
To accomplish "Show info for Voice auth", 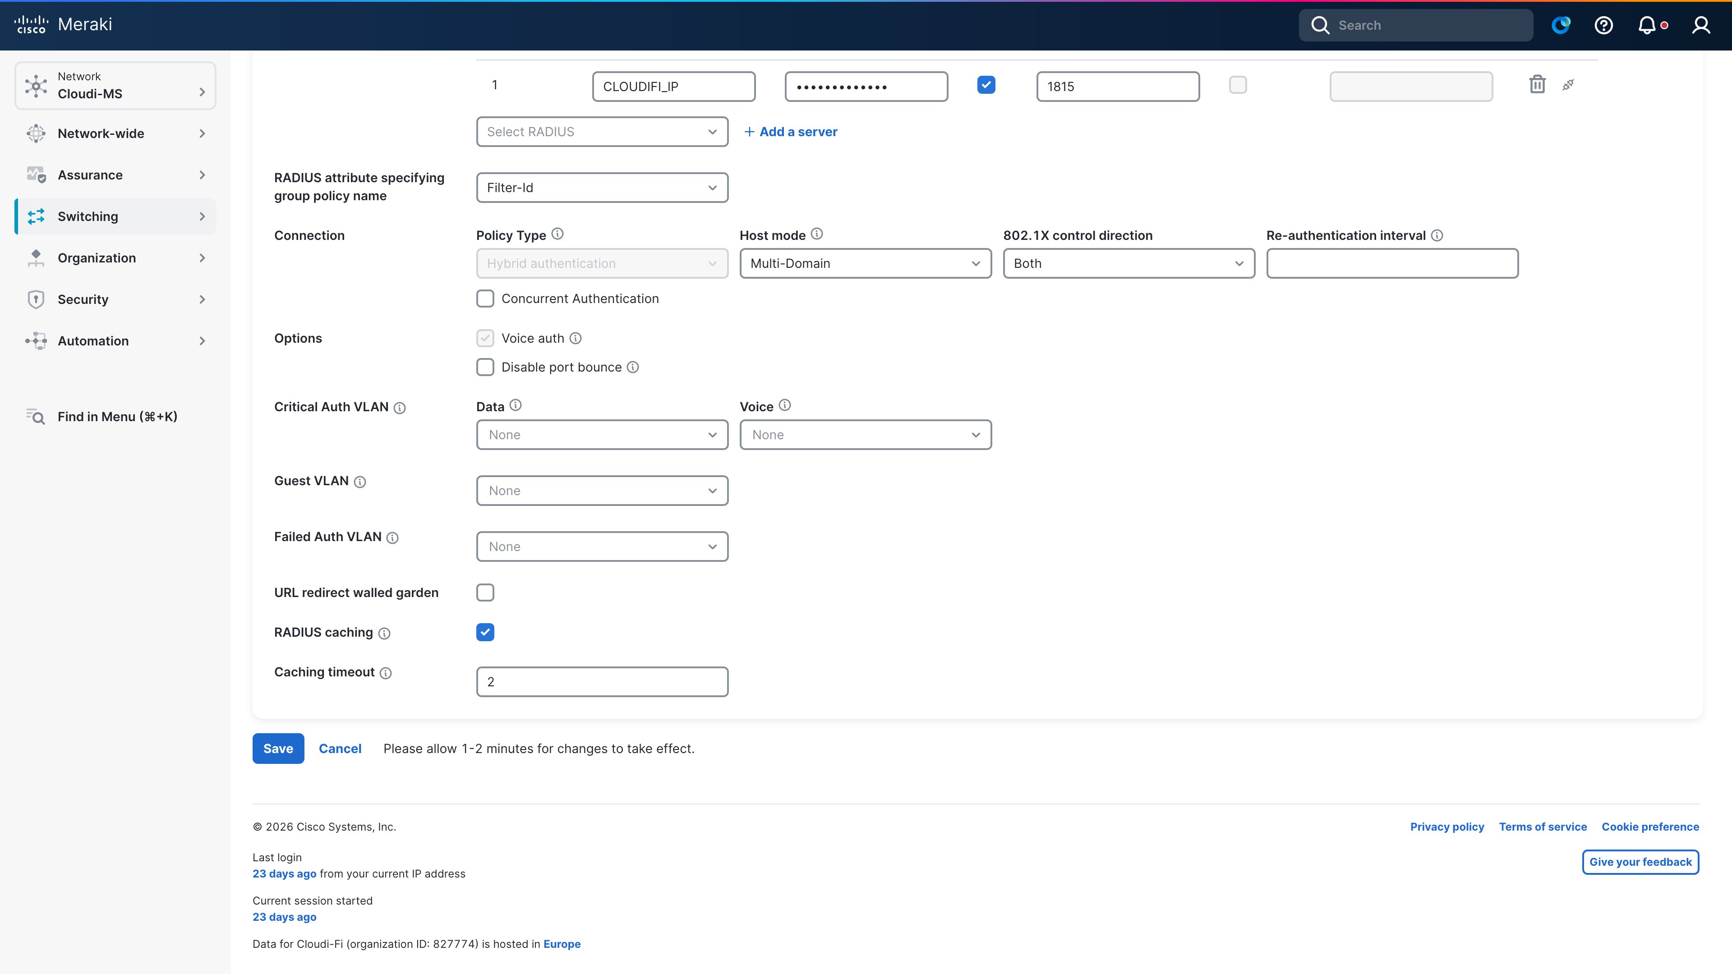I will pos(576,338).
